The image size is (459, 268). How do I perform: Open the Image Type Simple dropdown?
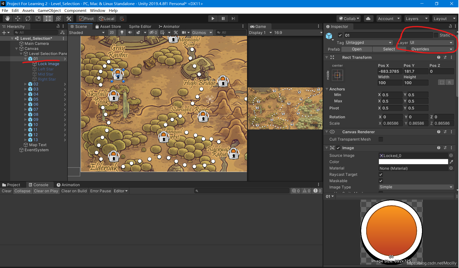click(416, 187)
